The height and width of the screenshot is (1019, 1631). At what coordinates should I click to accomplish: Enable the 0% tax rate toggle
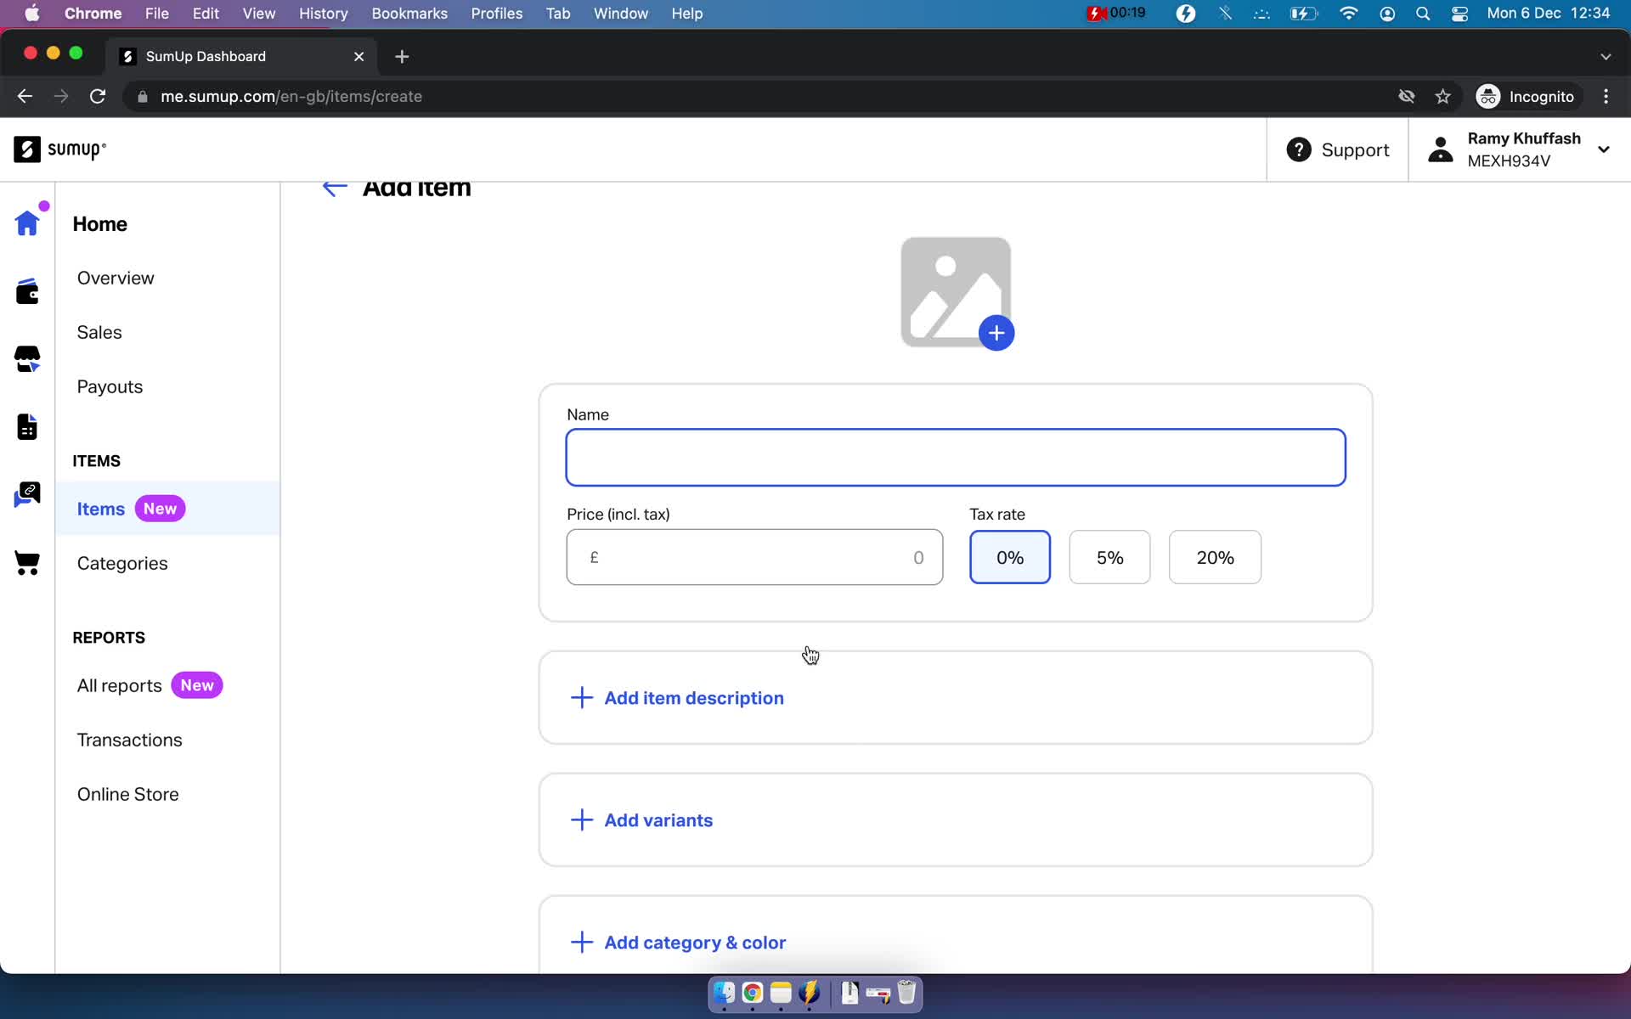(1010, 558)
